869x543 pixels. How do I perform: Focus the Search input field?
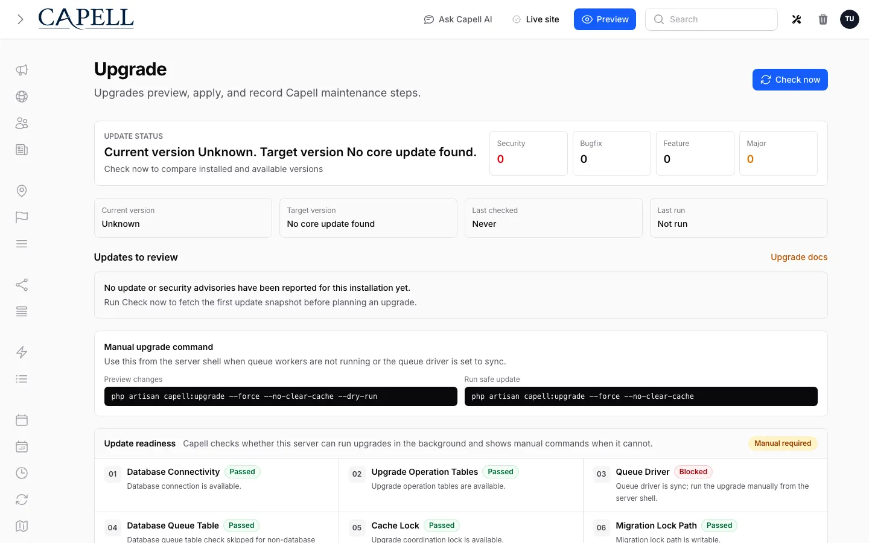coord(711,19)
